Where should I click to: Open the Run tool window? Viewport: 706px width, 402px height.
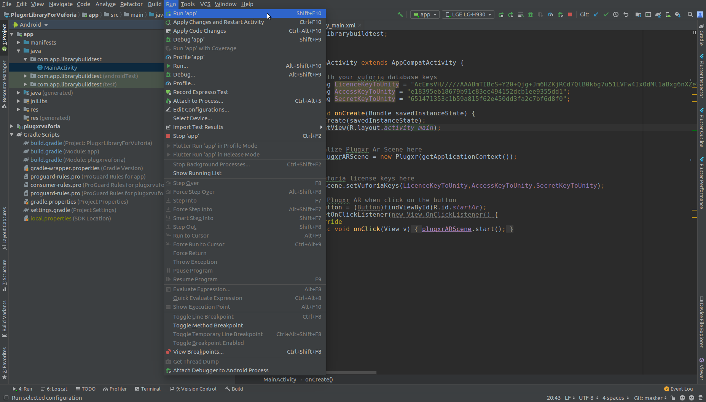click(22, 389)
